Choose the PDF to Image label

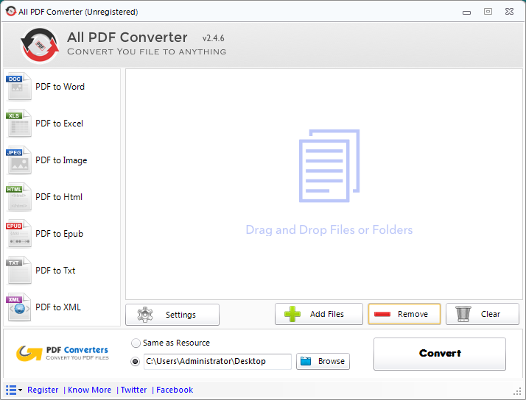tap(61, 161)
